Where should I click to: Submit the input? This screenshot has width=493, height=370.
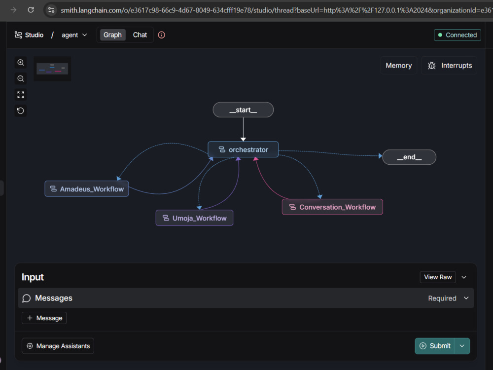(435, 346)
